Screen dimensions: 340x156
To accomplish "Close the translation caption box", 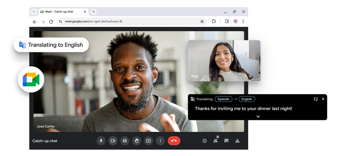I will coord(323,99).
